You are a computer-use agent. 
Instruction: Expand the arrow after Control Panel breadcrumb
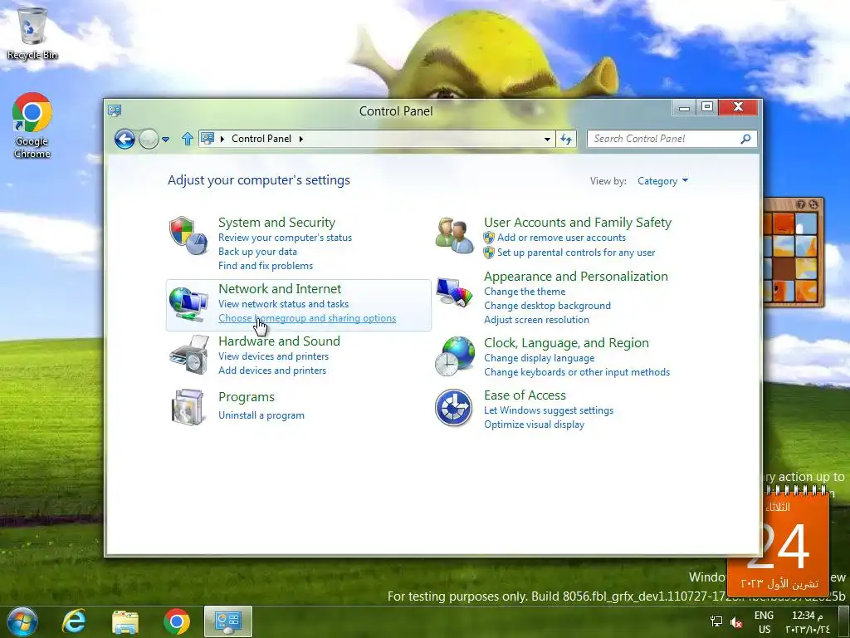tap(300, 139)
